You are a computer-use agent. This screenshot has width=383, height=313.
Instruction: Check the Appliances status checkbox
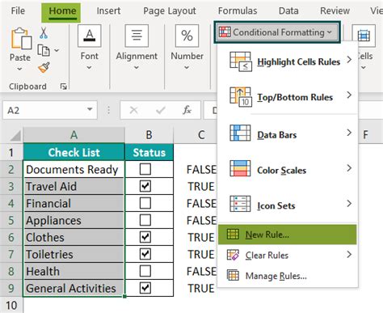coord(145,220)
